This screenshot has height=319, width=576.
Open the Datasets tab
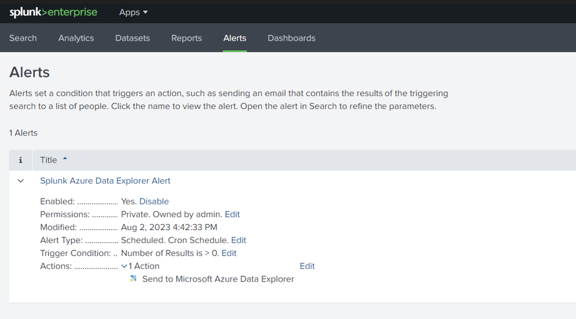[132, 38]
